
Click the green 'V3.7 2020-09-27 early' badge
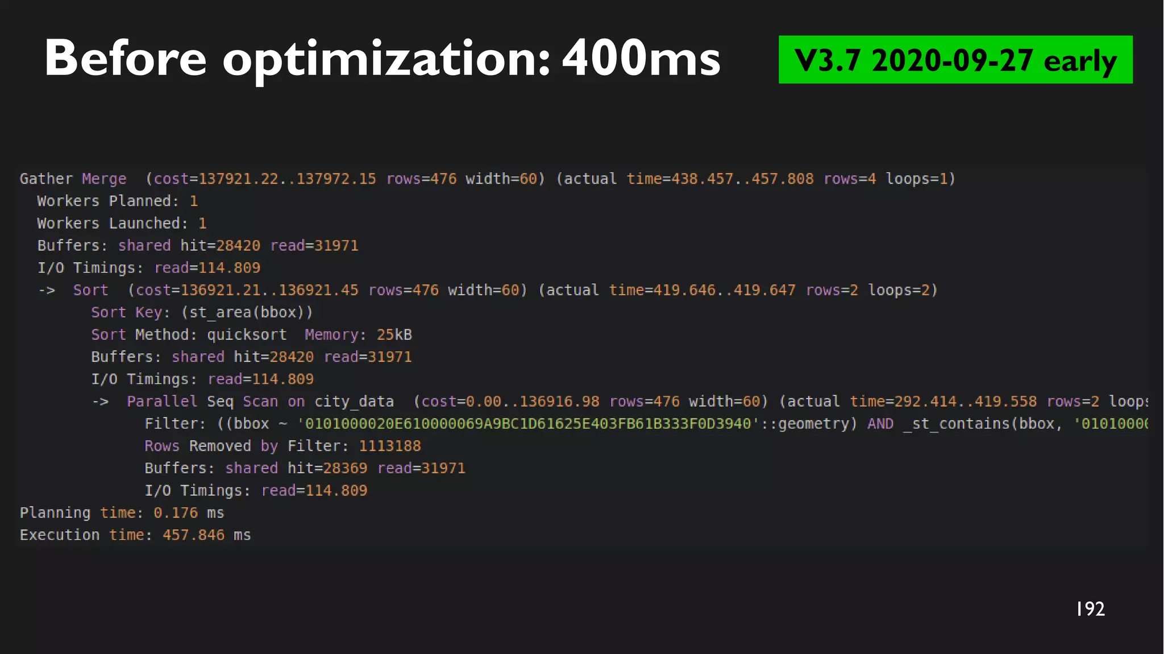pos(955,60)
